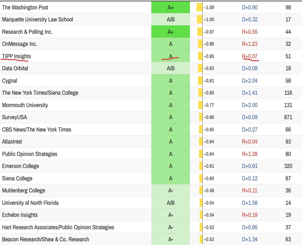Click Monmouth University pollster name
The height and width of the screenshot is (245, 302).
point(25,105)
